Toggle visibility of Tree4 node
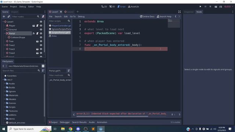Image resolution: width=235 pixels, height=132 pixels. tap(41, 53)
